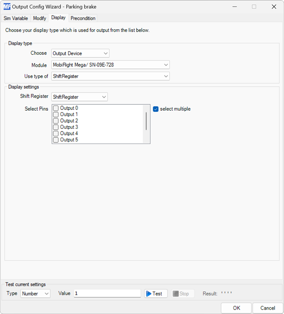Confirm the configuration with OK
This screenshot has height=314, width=284.
pyautogui.click(x=236, y=308)
